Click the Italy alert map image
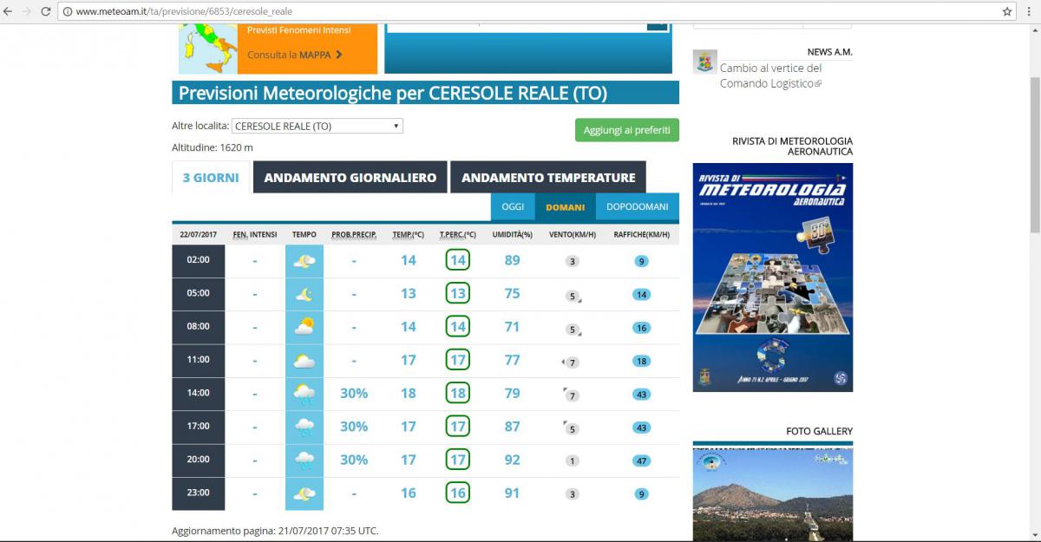Image resolution: width=1041 pixels, height=542 pixels. pyautogui.click(x=208, y=49)
